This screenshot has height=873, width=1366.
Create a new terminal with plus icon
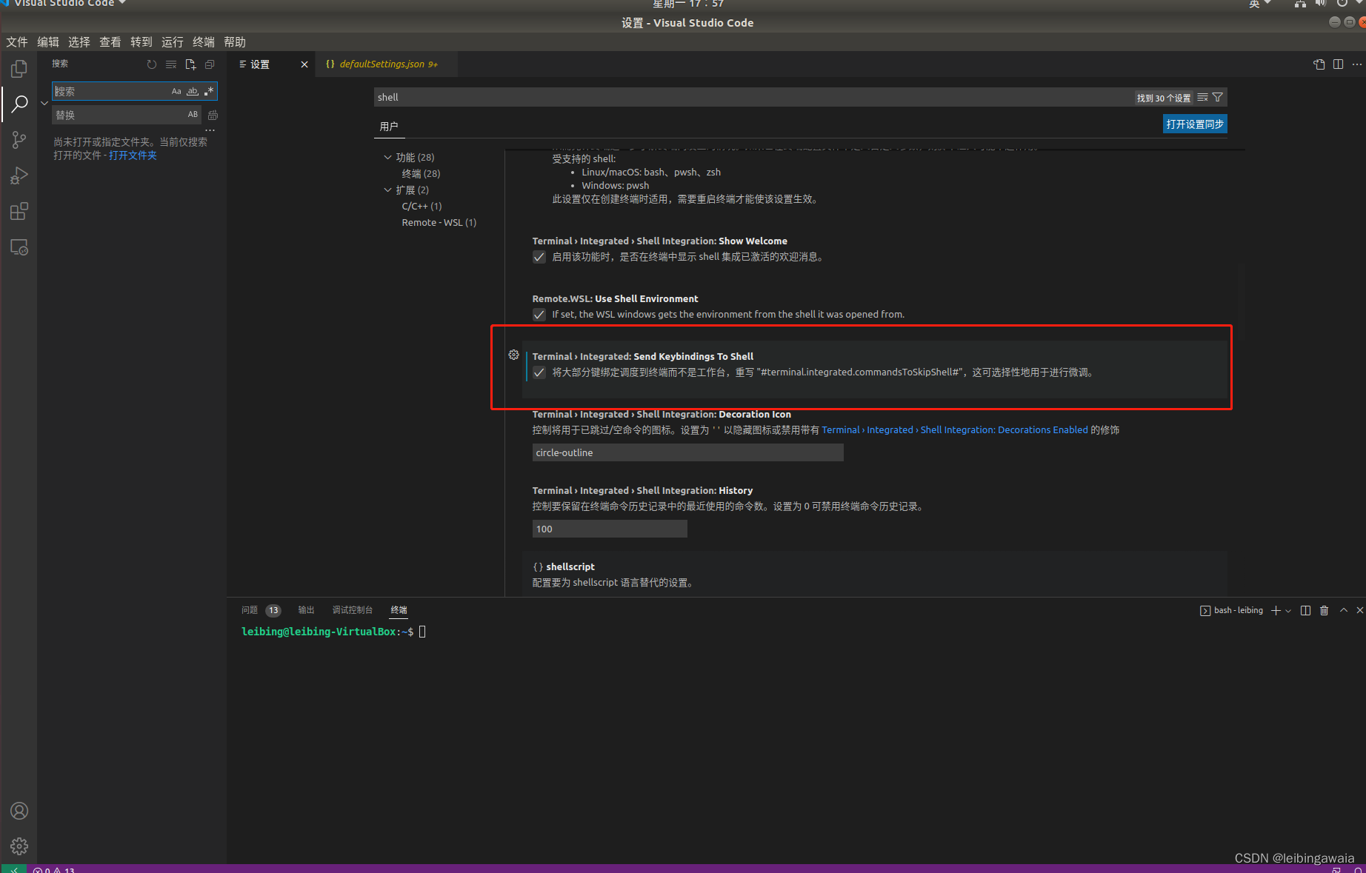pos(1276,610)
